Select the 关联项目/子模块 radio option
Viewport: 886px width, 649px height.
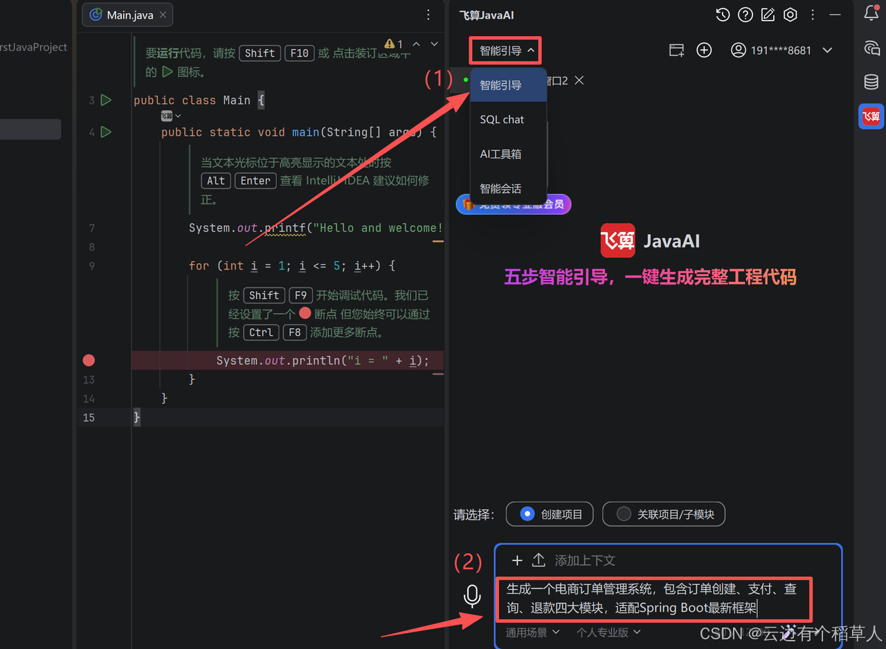coord(663,514)
